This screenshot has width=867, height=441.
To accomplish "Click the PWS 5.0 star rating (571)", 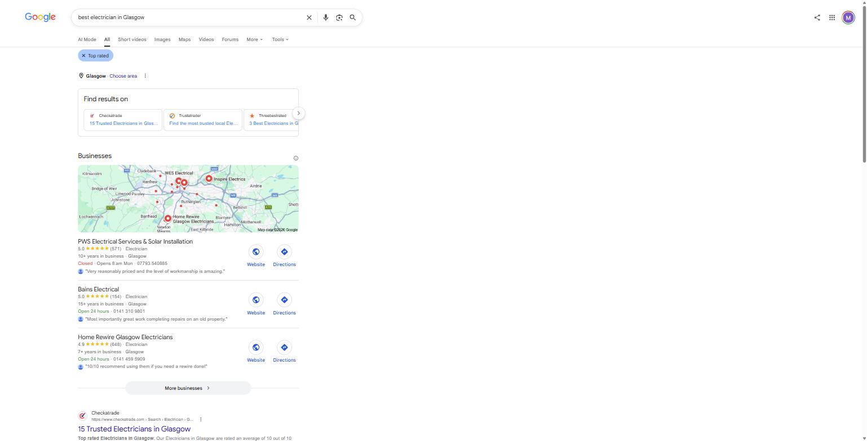I will tap(100, 249).
